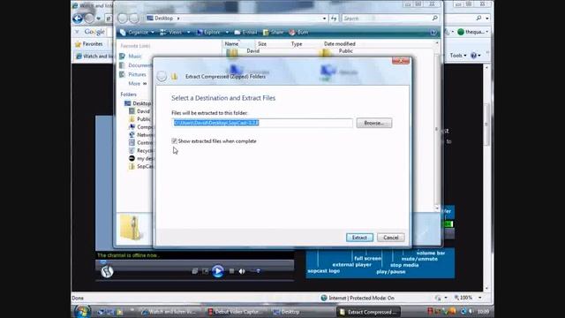Open Documents favorite link

136,65
